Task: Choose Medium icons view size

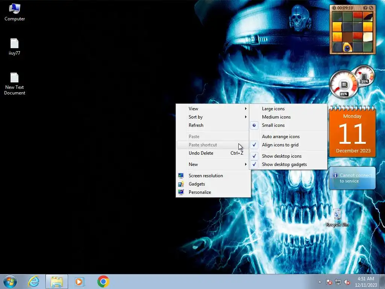Action: pyautogui.click(x=288, y=117)
